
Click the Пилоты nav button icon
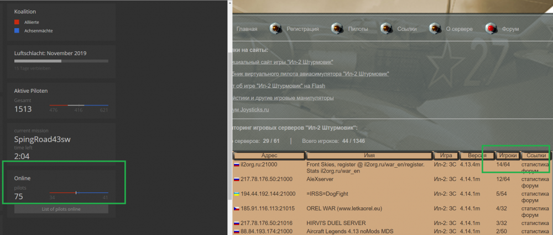click(x=337, y=29)
